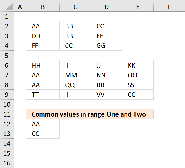The width and height of the screenshot is (185, 168).
Task: Select row 6 header
Action: pos(7,65)
